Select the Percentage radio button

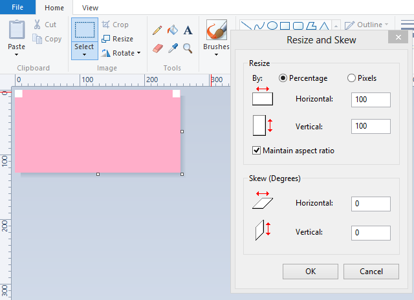pos(283,78)
